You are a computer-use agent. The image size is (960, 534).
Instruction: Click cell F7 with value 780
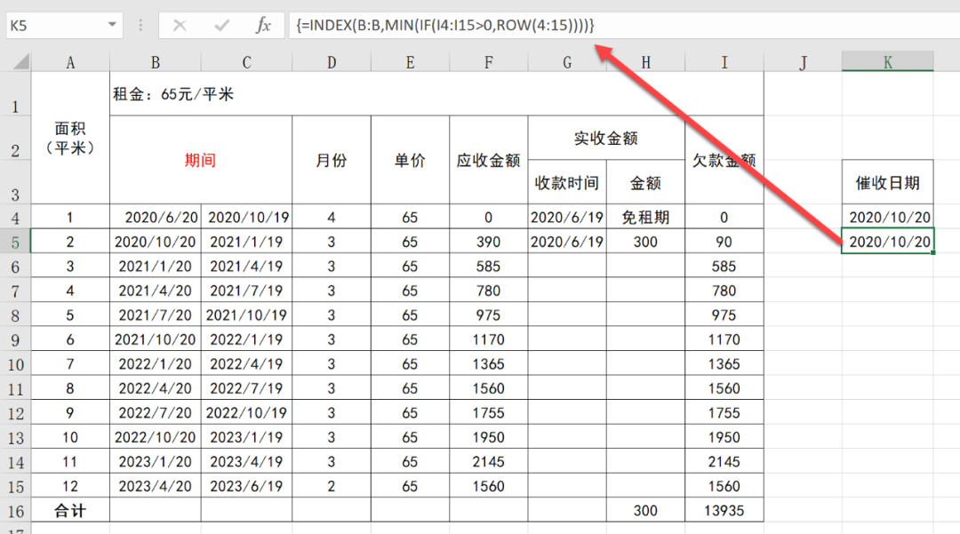(x=489, y=291)
